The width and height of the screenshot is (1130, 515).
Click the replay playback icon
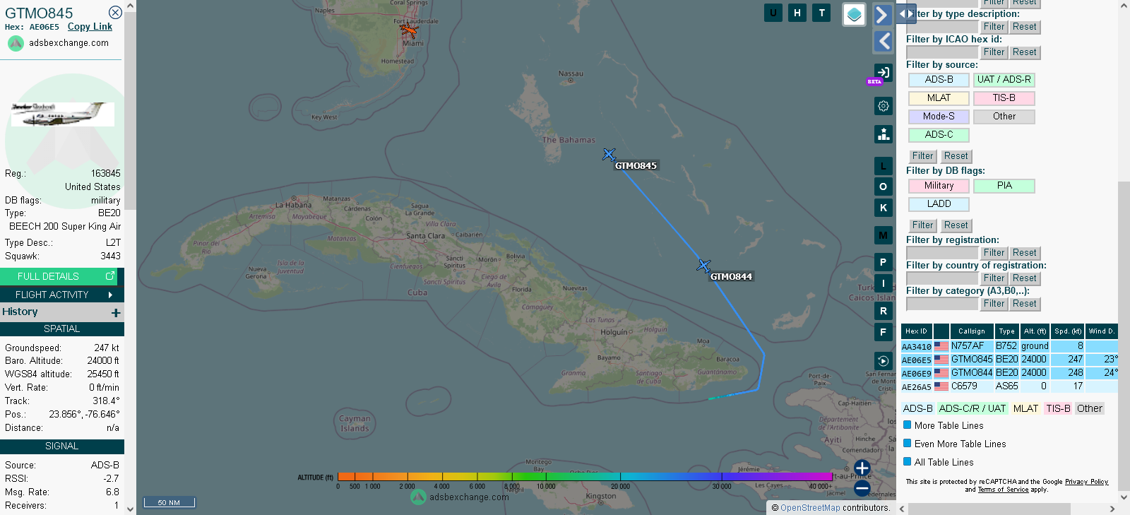(x=883, y=360)
